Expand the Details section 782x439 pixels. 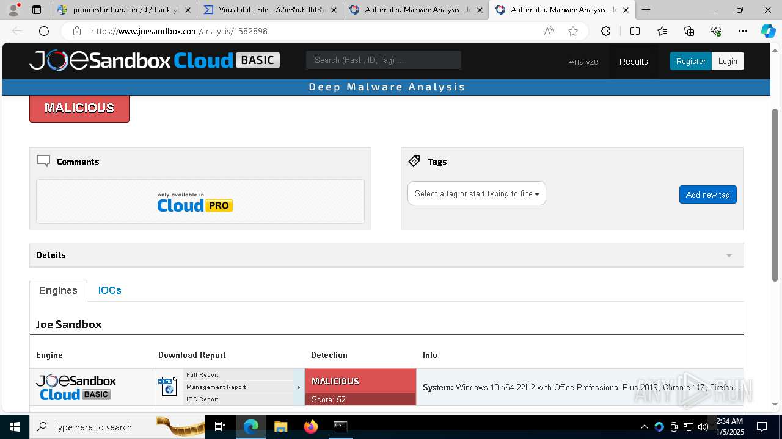[x=387, y=255]
